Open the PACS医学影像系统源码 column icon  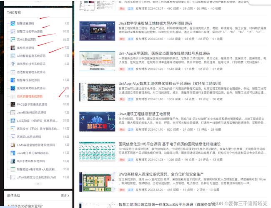coord(13,104)
